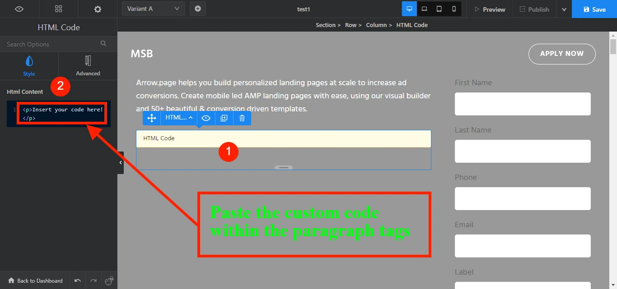The height and width of the screenshot is (289, 617).
Task: Switch to the Style tab
Action: pos(29,66)
